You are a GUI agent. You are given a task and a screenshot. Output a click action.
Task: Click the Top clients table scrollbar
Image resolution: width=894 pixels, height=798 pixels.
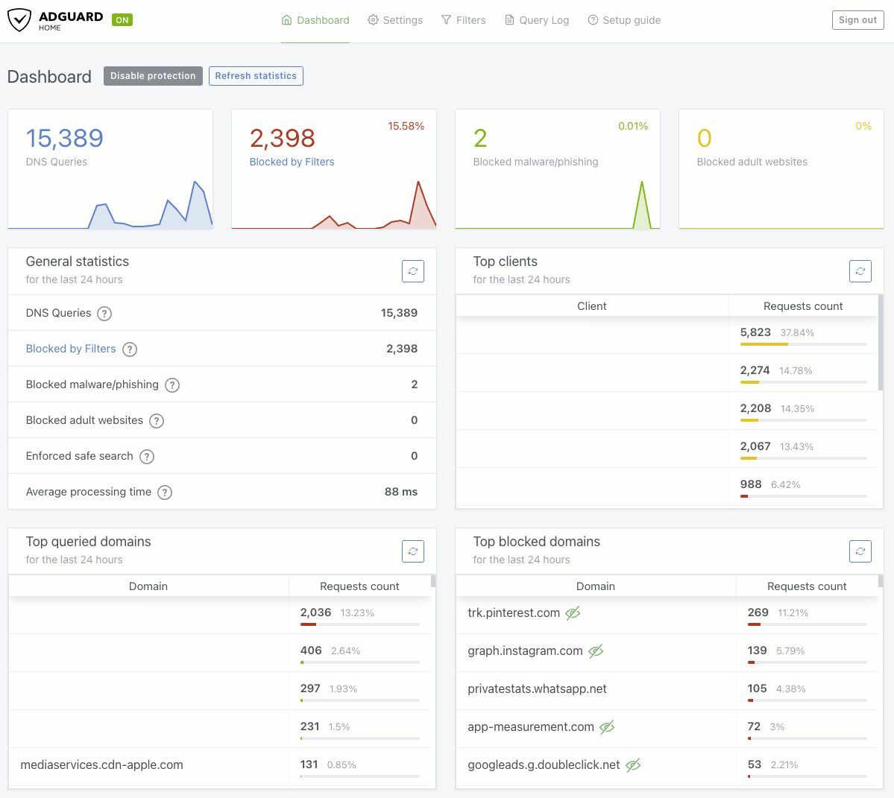pyautogui.click(x=881, y=342)
